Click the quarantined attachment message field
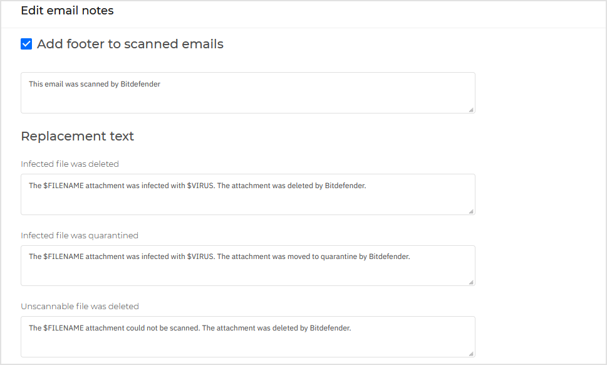The height and width of the screenshot is (365, 607). coord(247,265)
